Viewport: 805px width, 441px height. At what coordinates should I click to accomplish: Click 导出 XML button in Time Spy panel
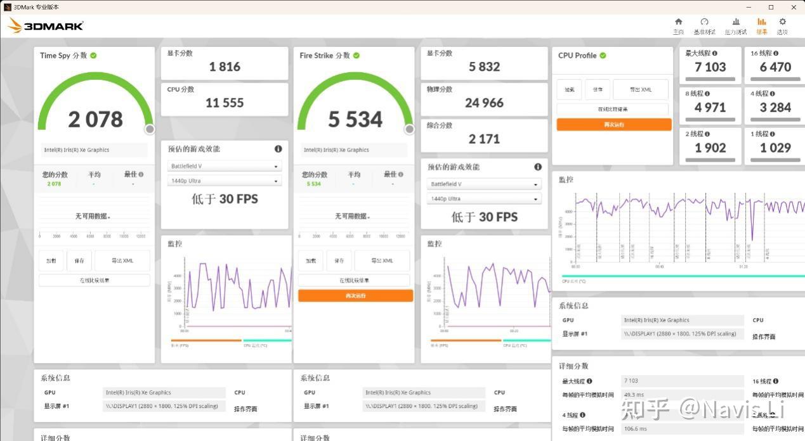point(122,260)
